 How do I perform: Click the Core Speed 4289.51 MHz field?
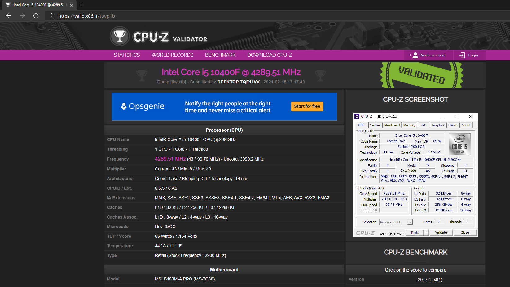394,193
